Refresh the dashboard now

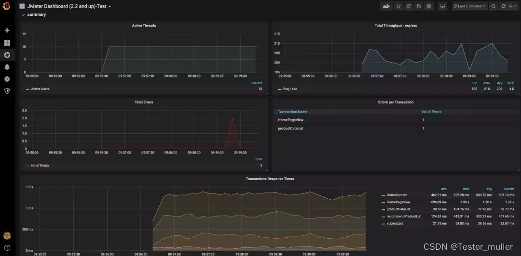pyautogui.click(x=503, y=6)
